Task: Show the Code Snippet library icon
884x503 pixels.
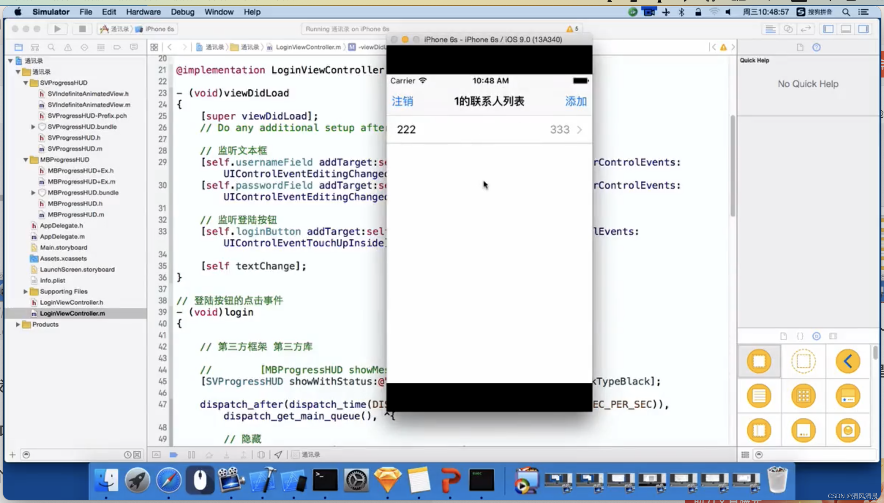Action: tap(800, 336)
